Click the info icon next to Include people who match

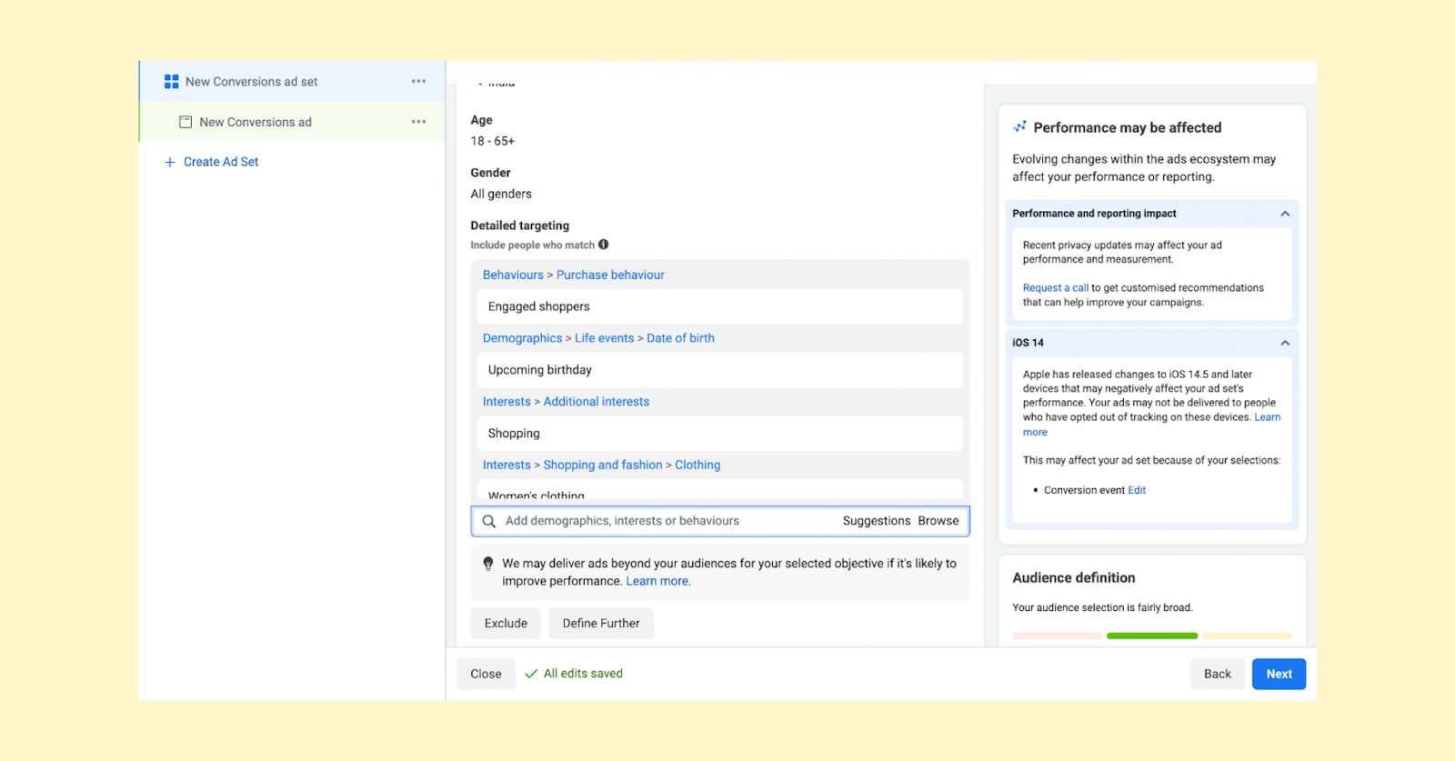[x=603, y=245]
